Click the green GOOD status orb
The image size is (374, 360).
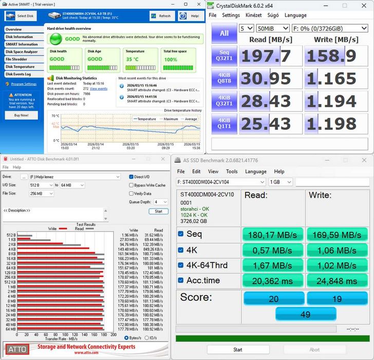click(x=55, y=39)
